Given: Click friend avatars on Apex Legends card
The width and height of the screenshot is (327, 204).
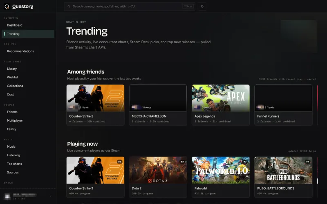Looking at the screenshot, I should pos(198,107).
